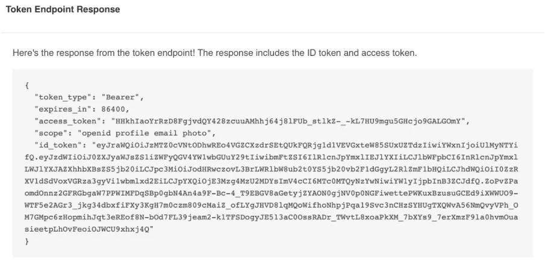Click the description sentence above the code block
The image size is (548, 273).
(214, 53)
